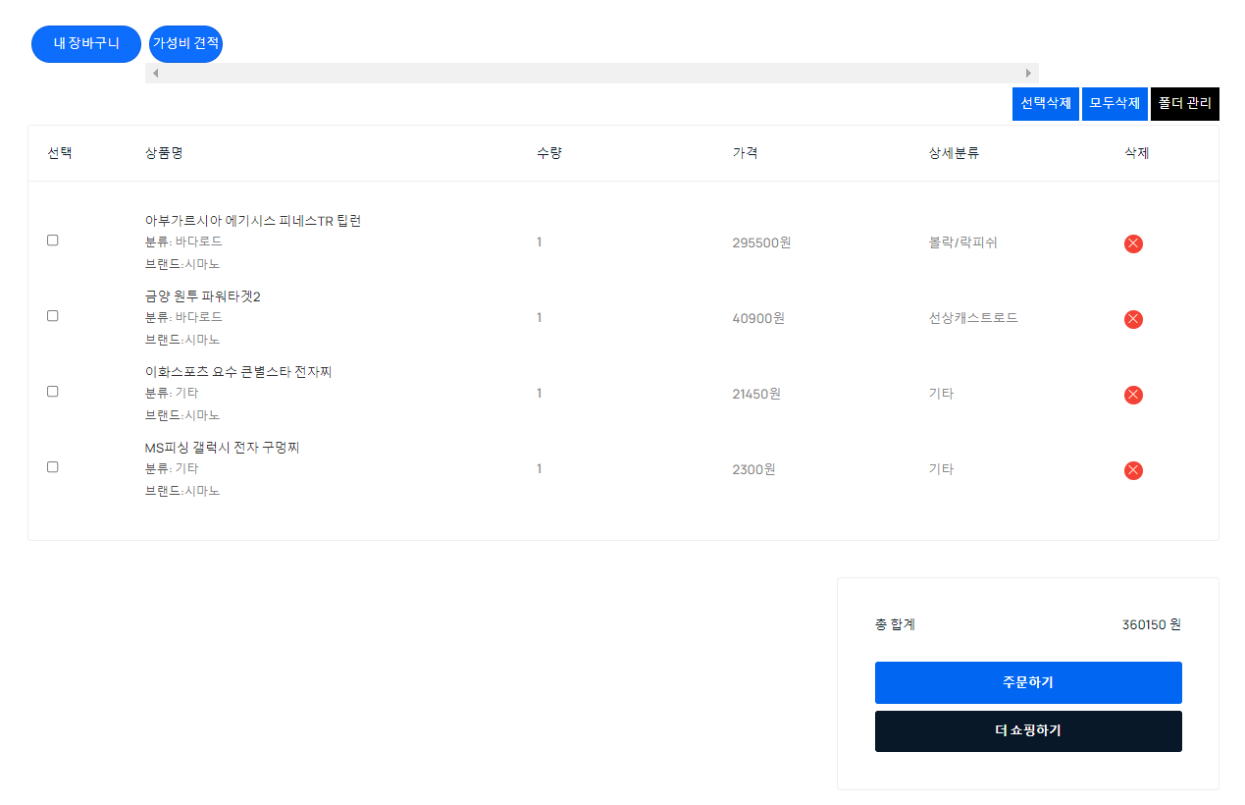Click the price 40900원

pyautogui.click(x=758, y=318)
